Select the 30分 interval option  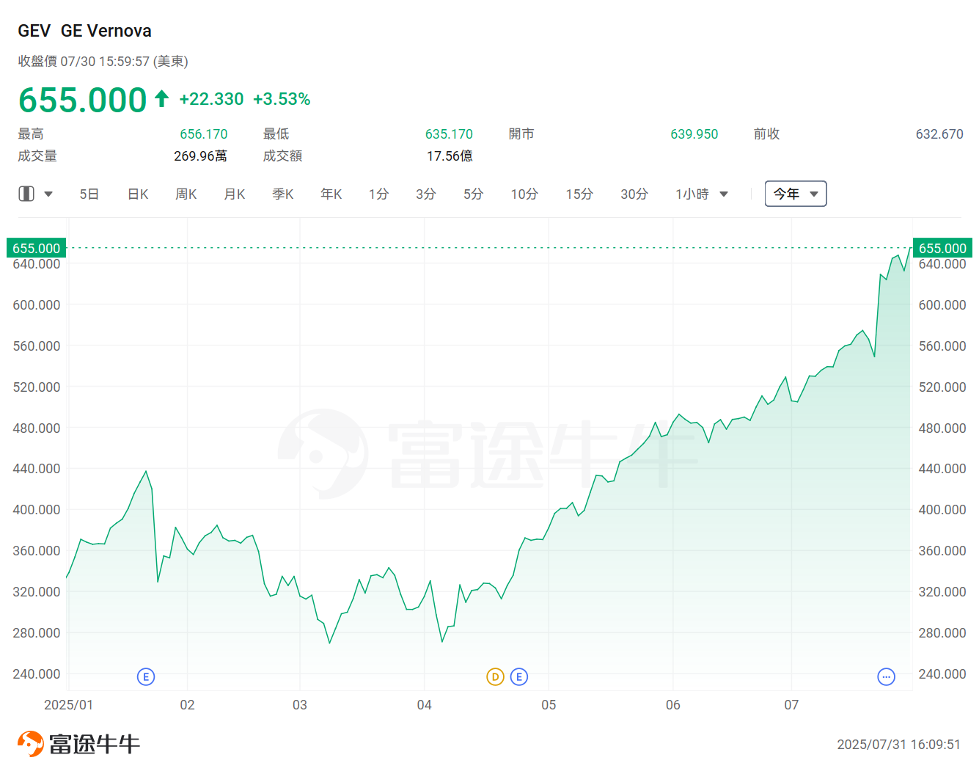[x=634, y=194]
